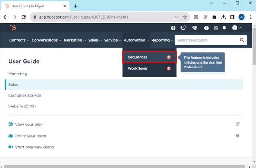The width and height of the screenshot is (256, 168).
Task: Select Website (CMS) in User Guide
Action: [22, 106]
